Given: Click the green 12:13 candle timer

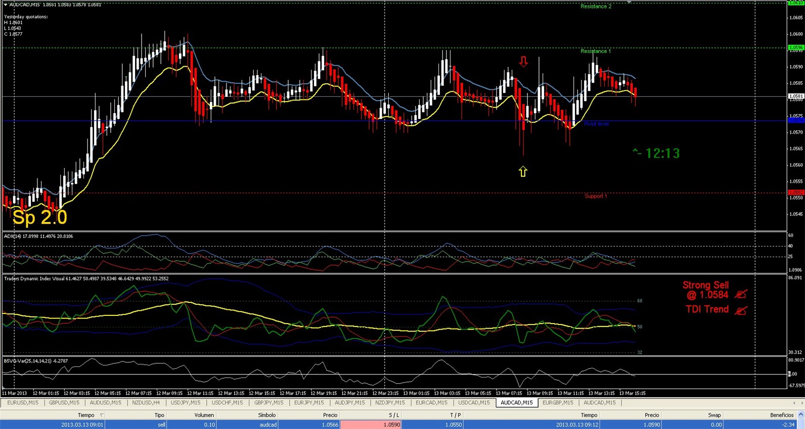Looking at the screenshot, I should (x=656, y=153).
